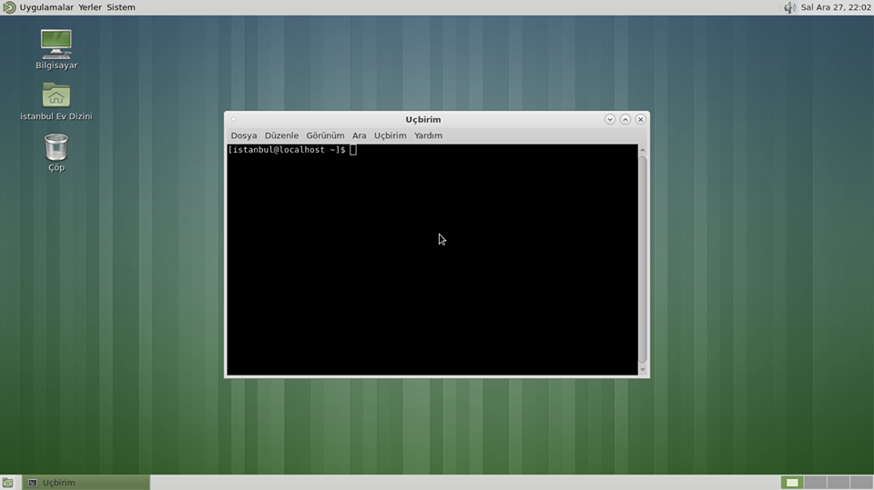Click the Uçbirim taskbar button

(x=86, y=483)
